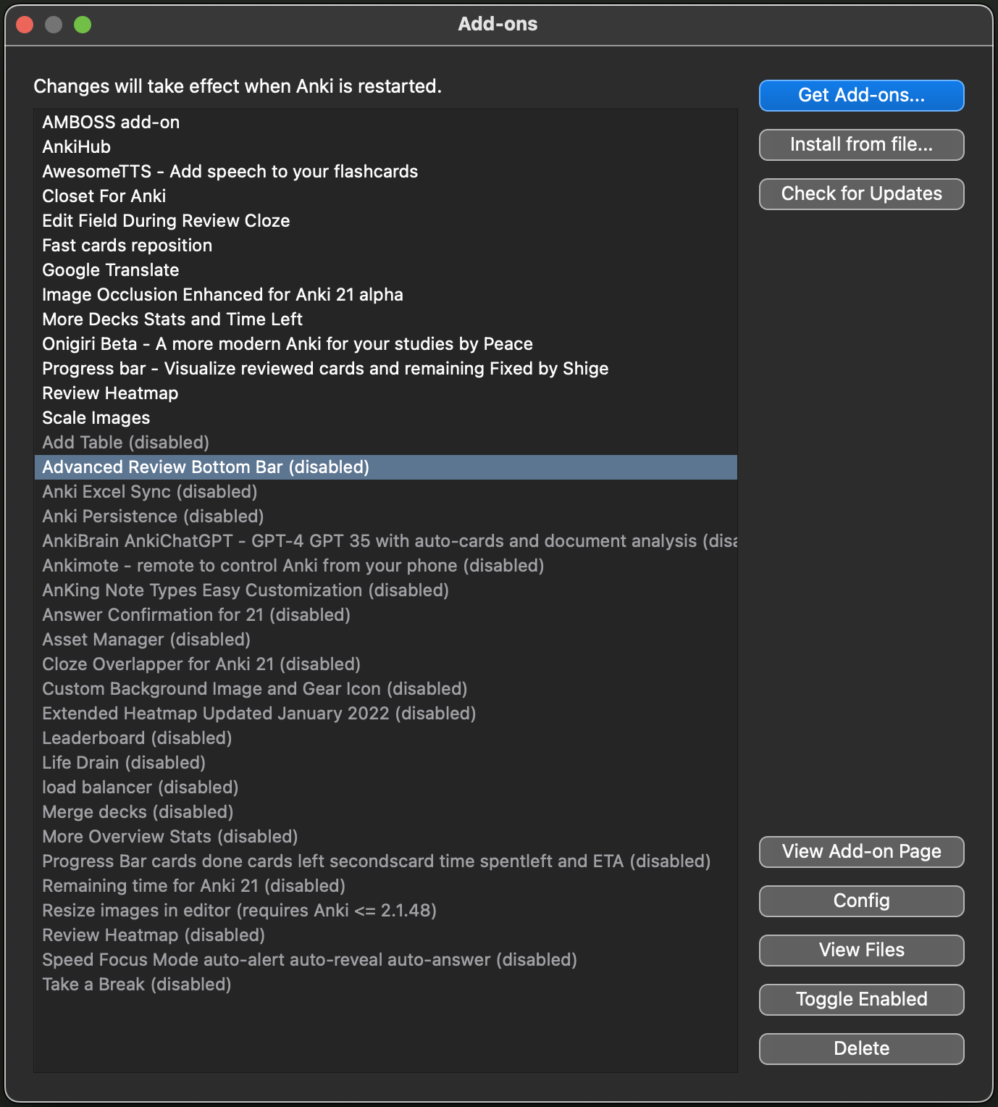Close the Add-ons window

tap(25, 25)
